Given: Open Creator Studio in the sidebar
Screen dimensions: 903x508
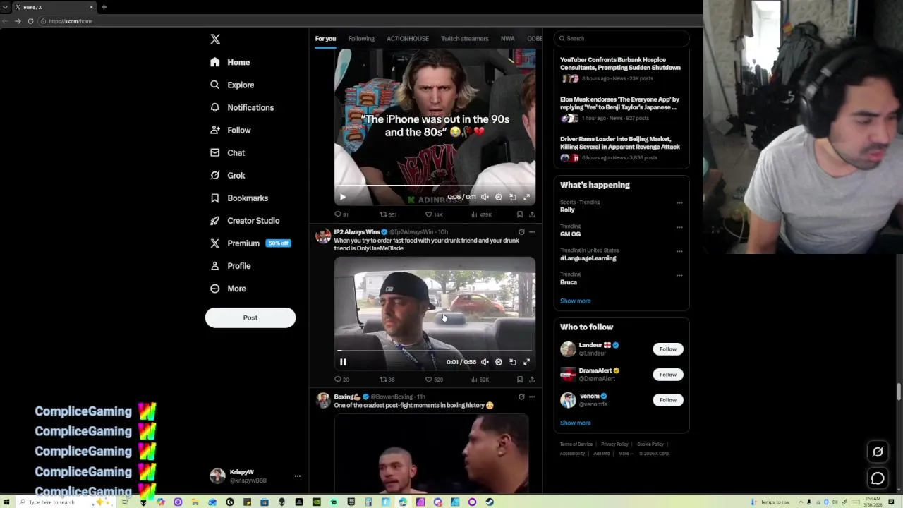Looking at the screenshot, I should click(245, 220).
